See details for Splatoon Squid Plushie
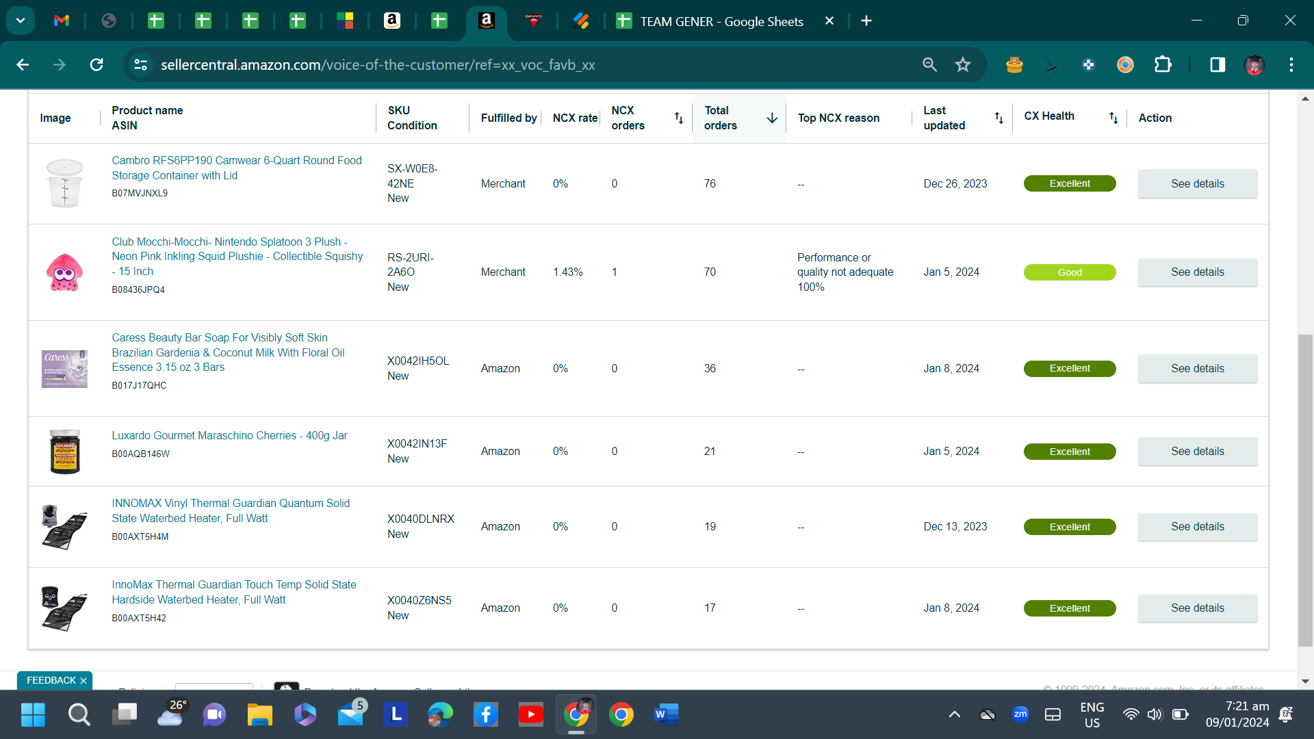The width and height of the screenshot is (1314, 739). pos(1197,272)
